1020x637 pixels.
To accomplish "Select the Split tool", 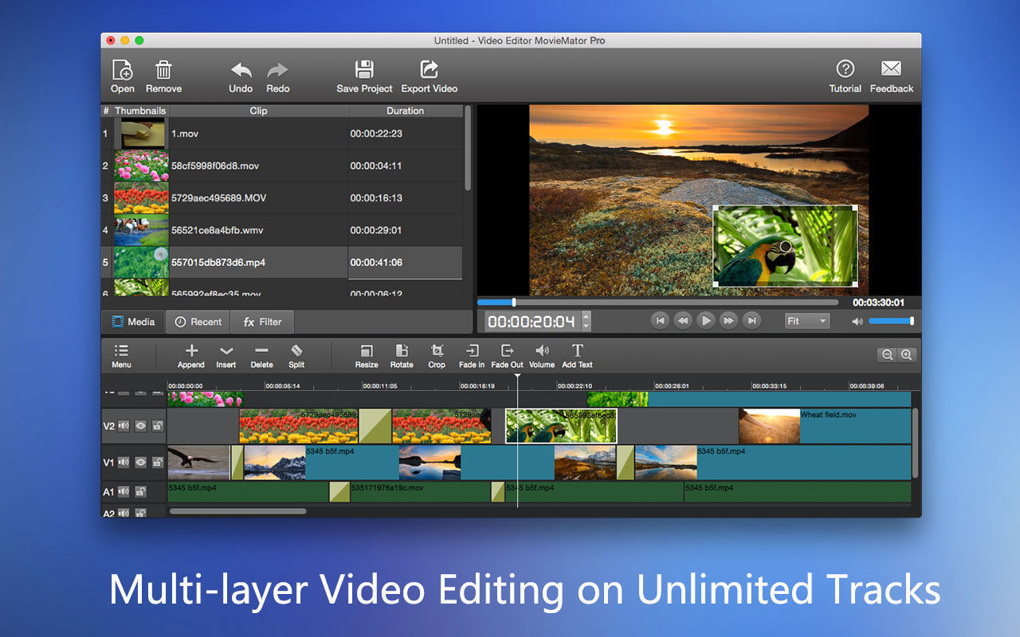I will point(296,356).
